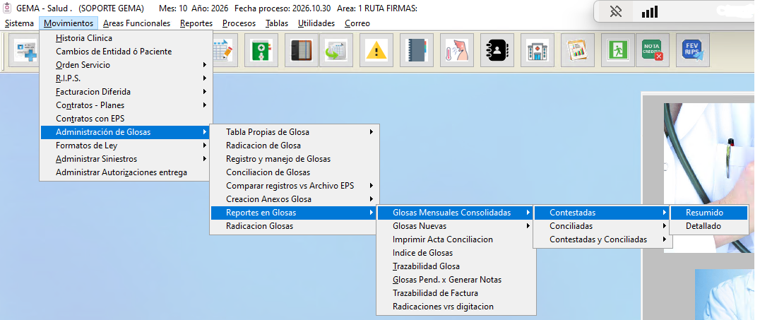The image size is (760, 320).
Task: Open the Tablas menu
Action: click(277, 23)
